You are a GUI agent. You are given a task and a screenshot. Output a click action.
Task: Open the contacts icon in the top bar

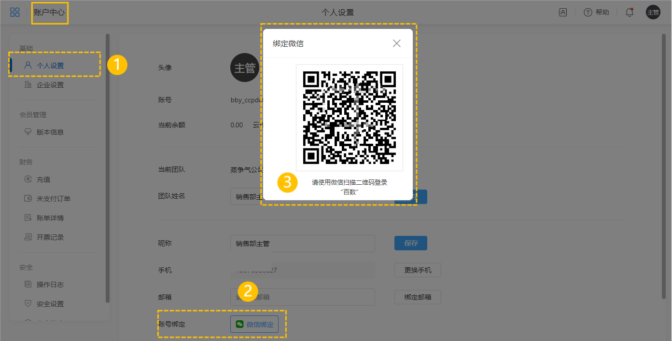click(562, 13)
